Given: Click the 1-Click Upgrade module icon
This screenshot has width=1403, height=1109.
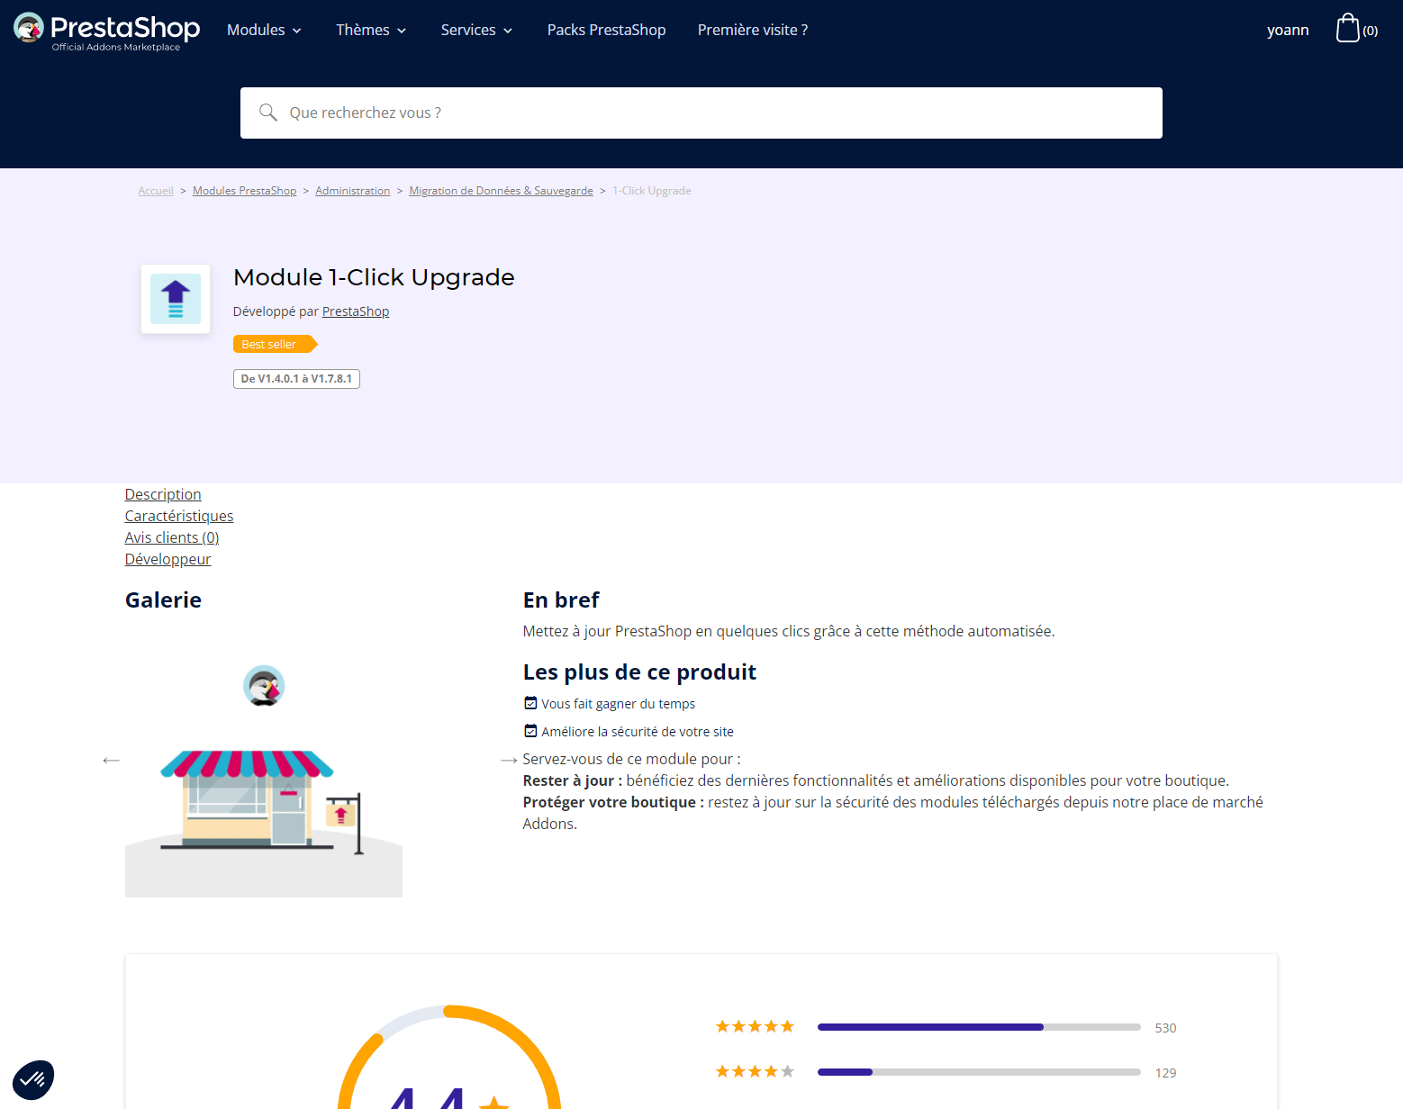Looking at the screenshot, I should tap(176, 299).
